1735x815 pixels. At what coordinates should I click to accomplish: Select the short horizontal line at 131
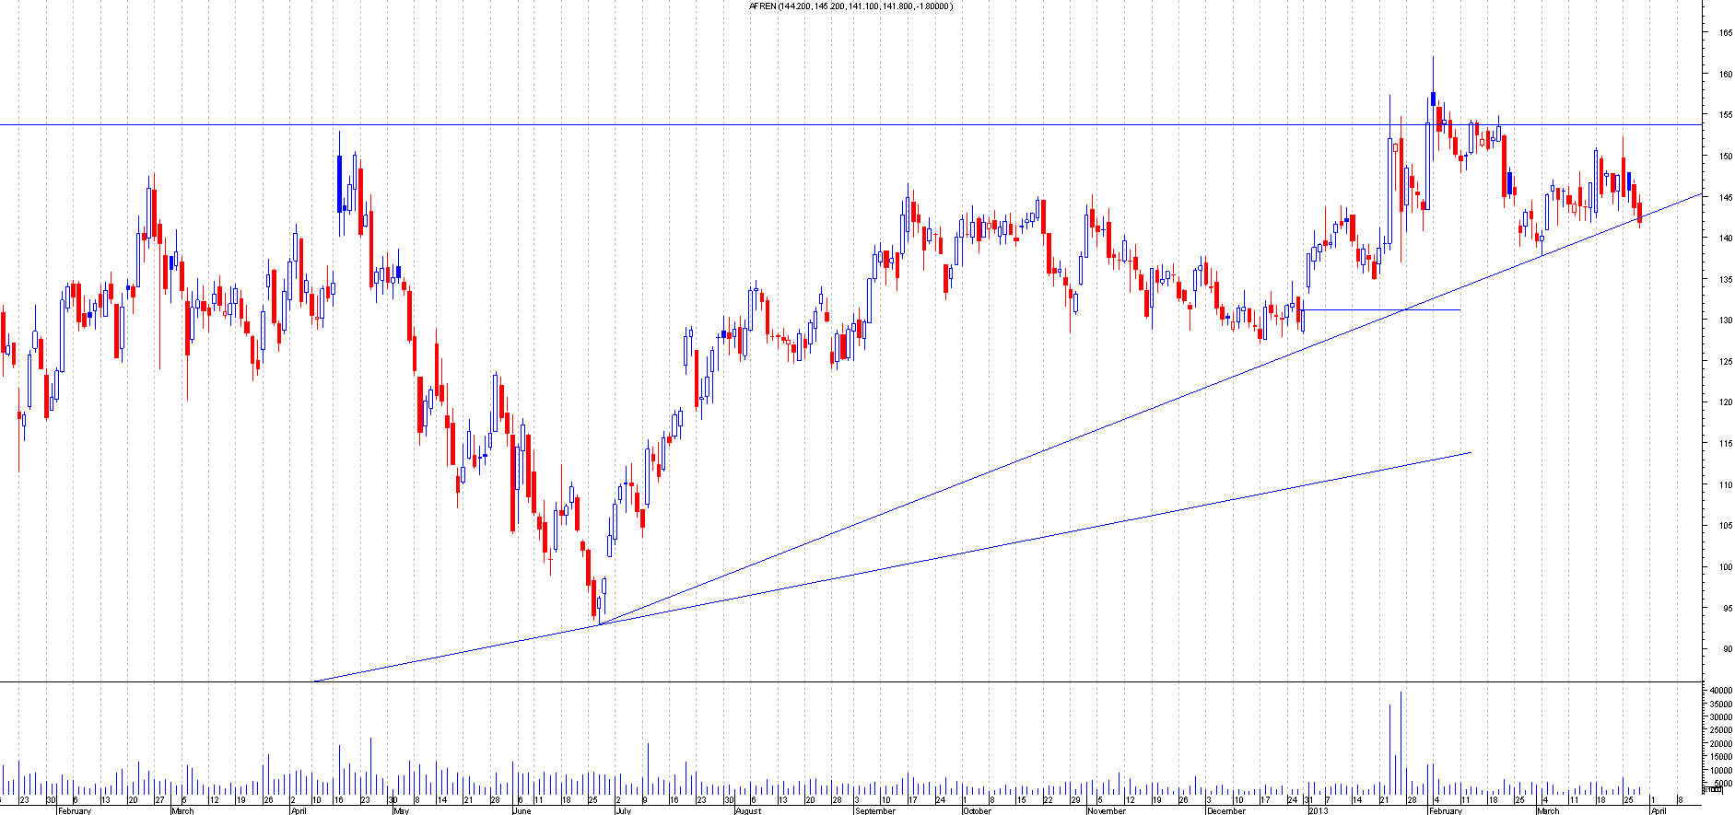pyautogui.click(x=1382, y=309)
